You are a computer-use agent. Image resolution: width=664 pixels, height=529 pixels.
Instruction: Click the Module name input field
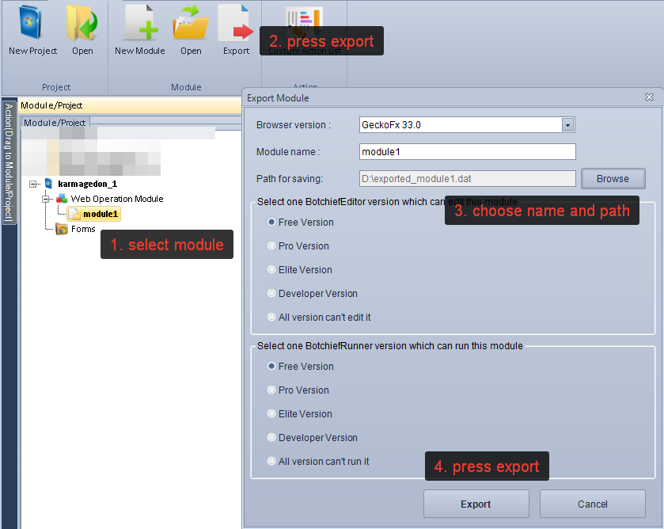(467, 151)
